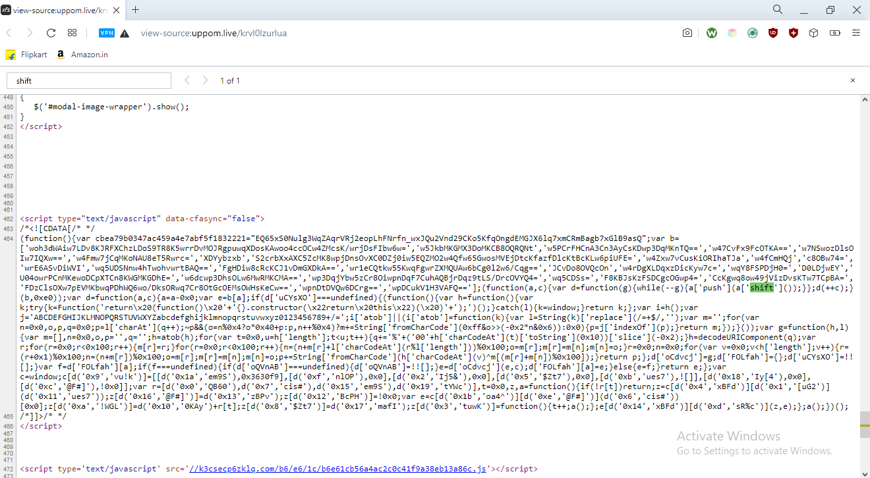
Task: Go forward to the next page
Action: click(x=30, y=33)
